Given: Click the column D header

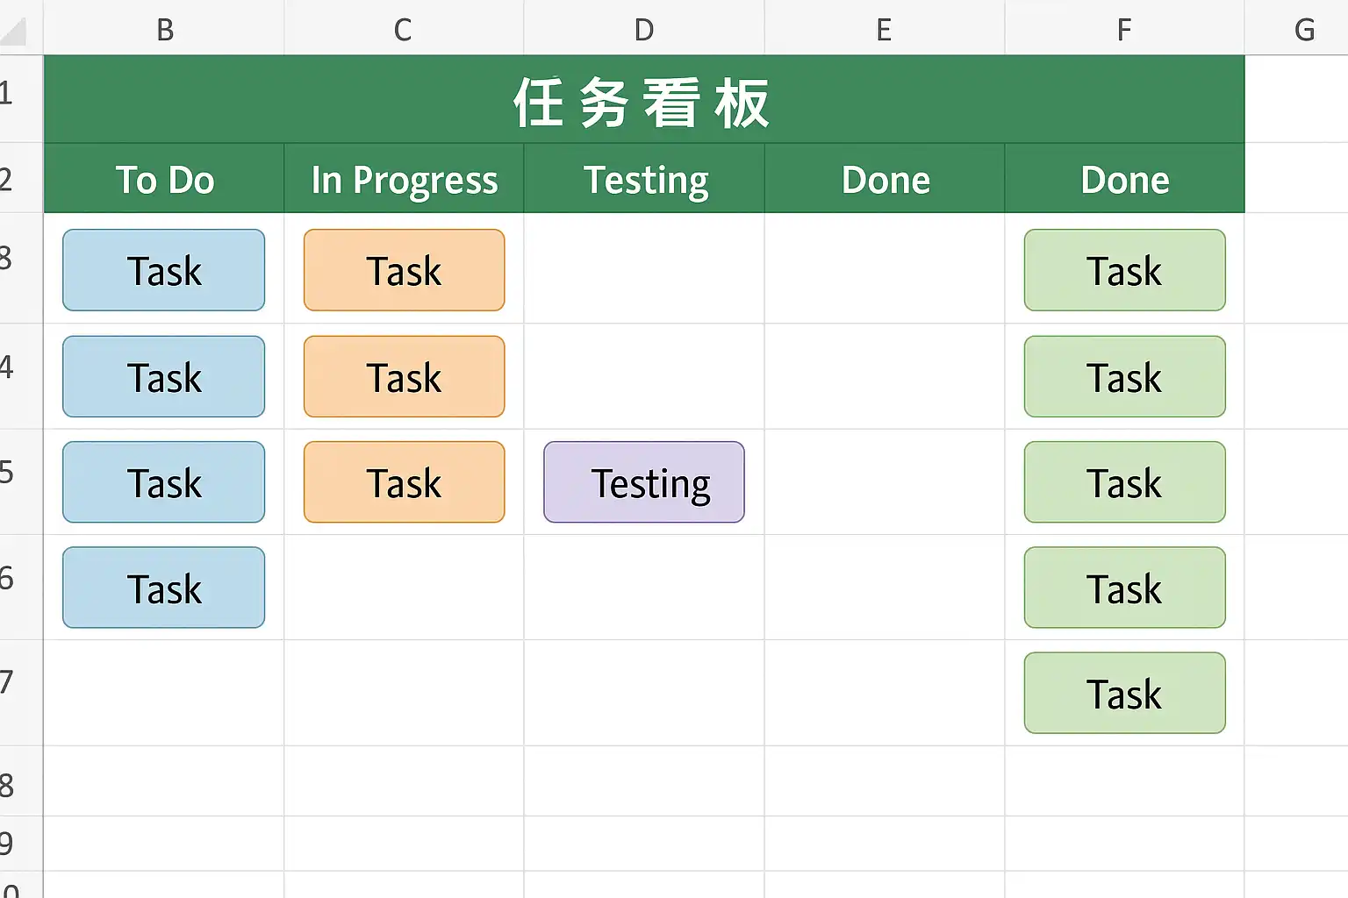Looking at the screenshot, I should 643,30.
